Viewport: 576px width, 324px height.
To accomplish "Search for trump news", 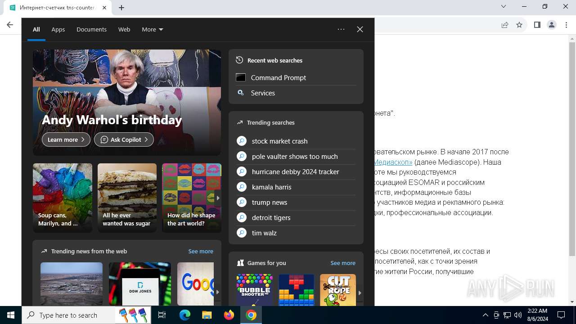I will pyautogui.click(x=296, y=202).
